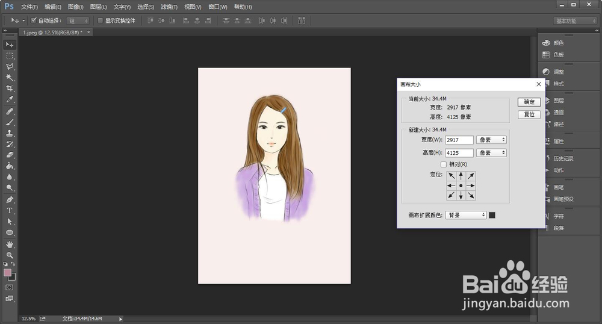Open the tool preset picker arrow

tap(23, 20)
